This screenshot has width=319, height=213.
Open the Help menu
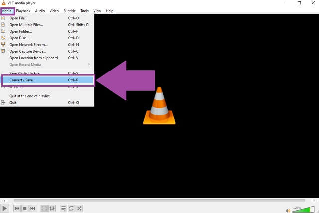coord(109,11)
